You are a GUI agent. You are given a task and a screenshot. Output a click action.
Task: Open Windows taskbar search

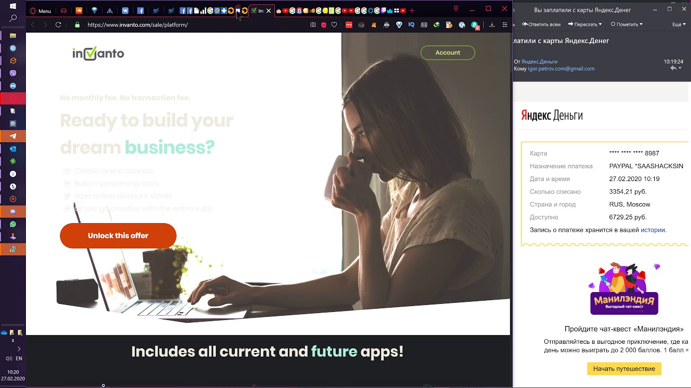coord(13,18)
